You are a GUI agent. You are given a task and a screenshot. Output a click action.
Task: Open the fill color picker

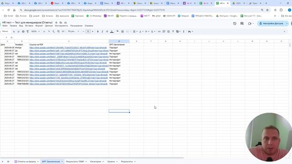click(x=118, y=31)
